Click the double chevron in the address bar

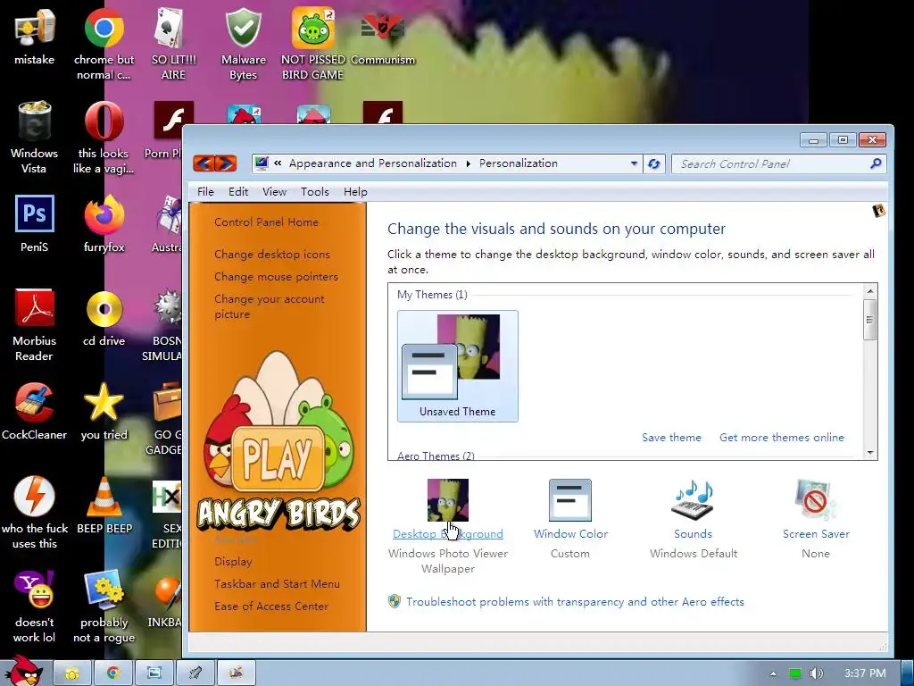click(278, 163)
